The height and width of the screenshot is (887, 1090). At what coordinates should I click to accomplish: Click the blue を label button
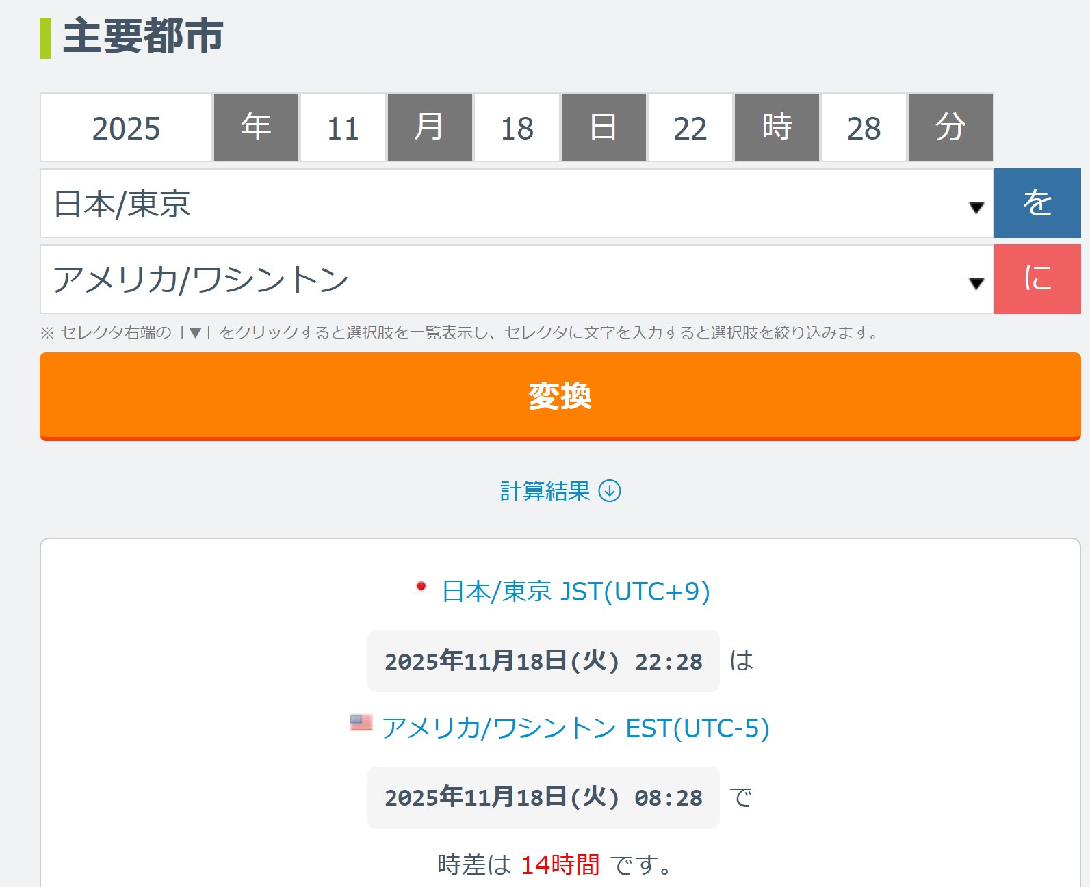pyautogui.click(x=1037, y=203)
